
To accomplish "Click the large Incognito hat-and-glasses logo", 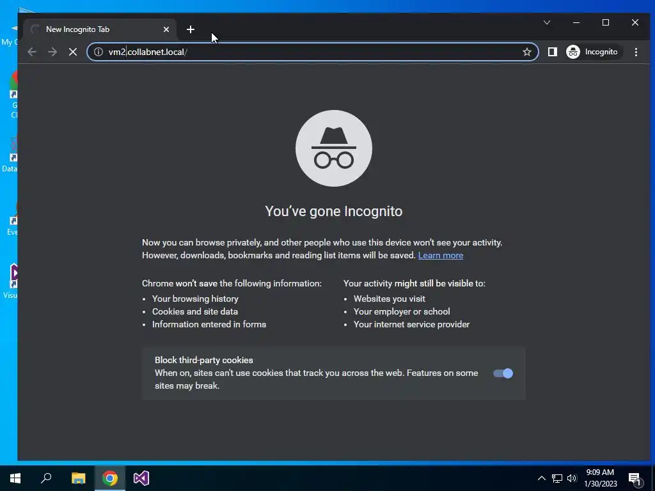I will pos(334,148).
